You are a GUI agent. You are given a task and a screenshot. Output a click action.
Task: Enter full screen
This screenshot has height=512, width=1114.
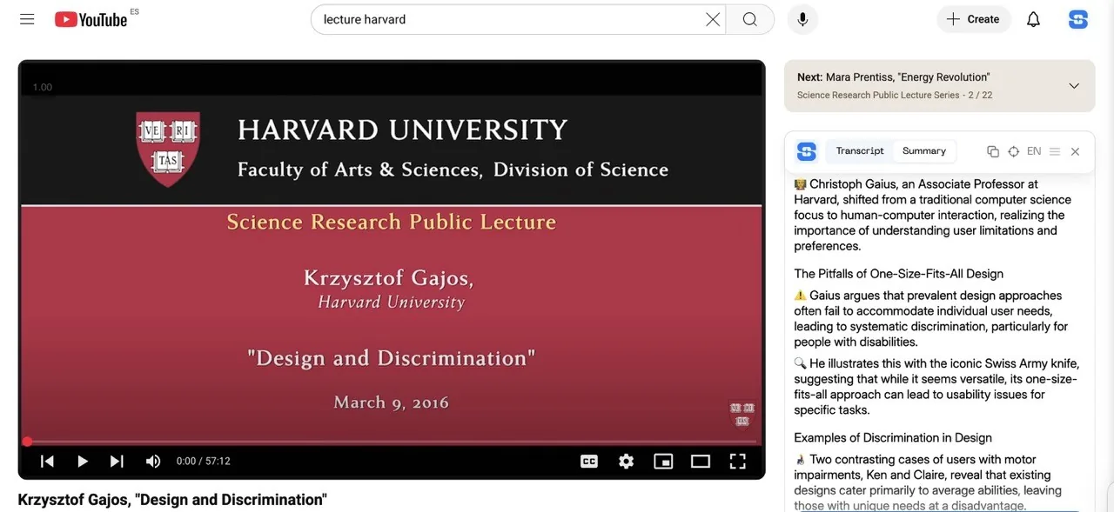[x=737, y=462]
